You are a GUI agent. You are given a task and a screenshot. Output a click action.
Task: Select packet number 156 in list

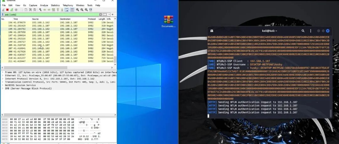[x=57, y=23]
